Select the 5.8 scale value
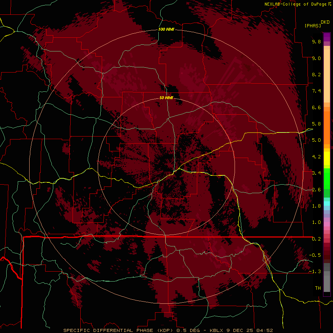 pyautogui.click(x=316, y=124)
